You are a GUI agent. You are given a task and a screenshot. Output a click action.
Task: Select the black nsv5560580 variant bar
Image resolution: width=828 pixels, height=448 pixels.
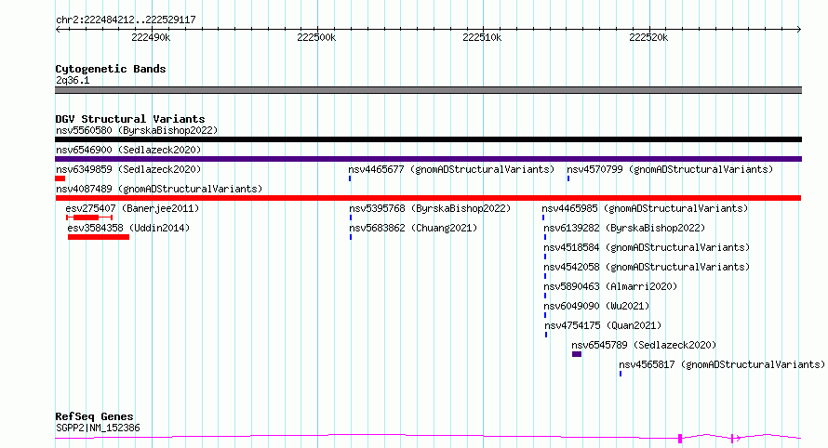coord(428,139)
